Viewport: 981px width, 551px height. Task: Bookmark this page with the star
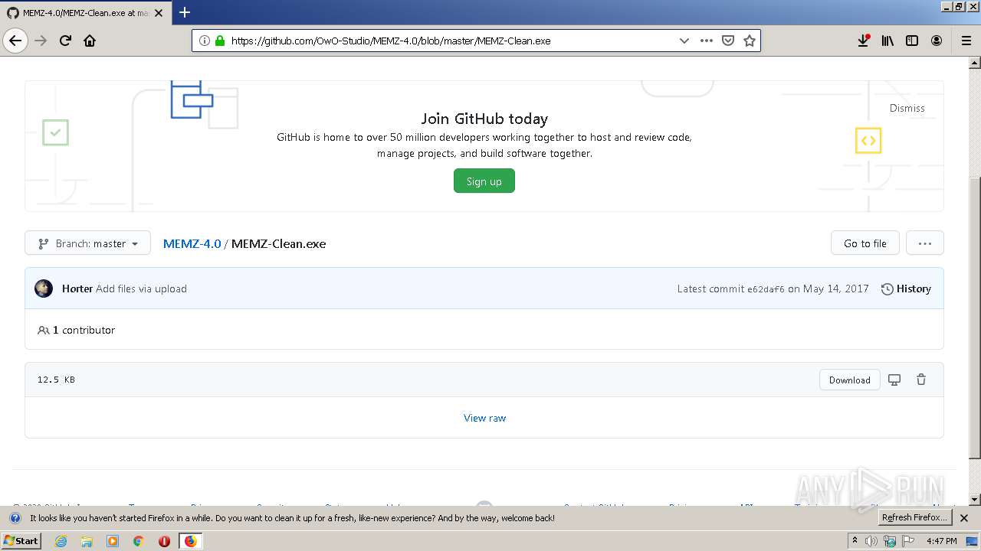[x=750, y=41]
